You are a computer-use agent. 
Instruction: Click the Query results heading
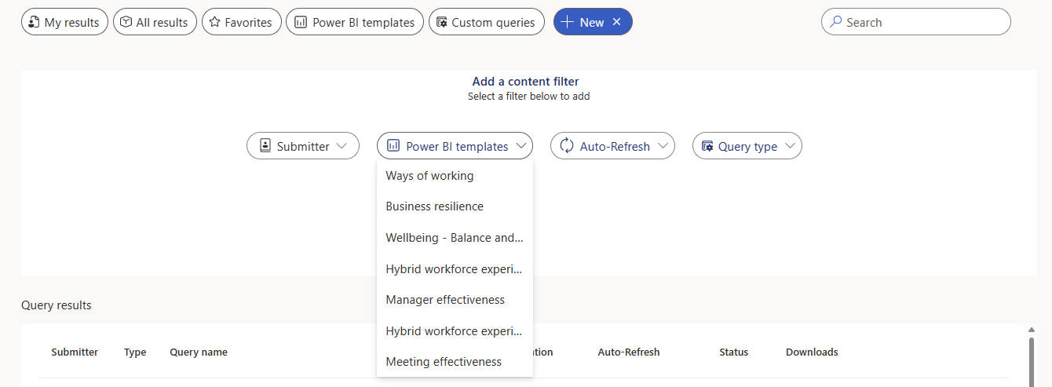tap(57, 305)
